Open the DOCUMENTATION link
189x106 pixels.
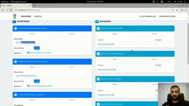tap(167, 16)
